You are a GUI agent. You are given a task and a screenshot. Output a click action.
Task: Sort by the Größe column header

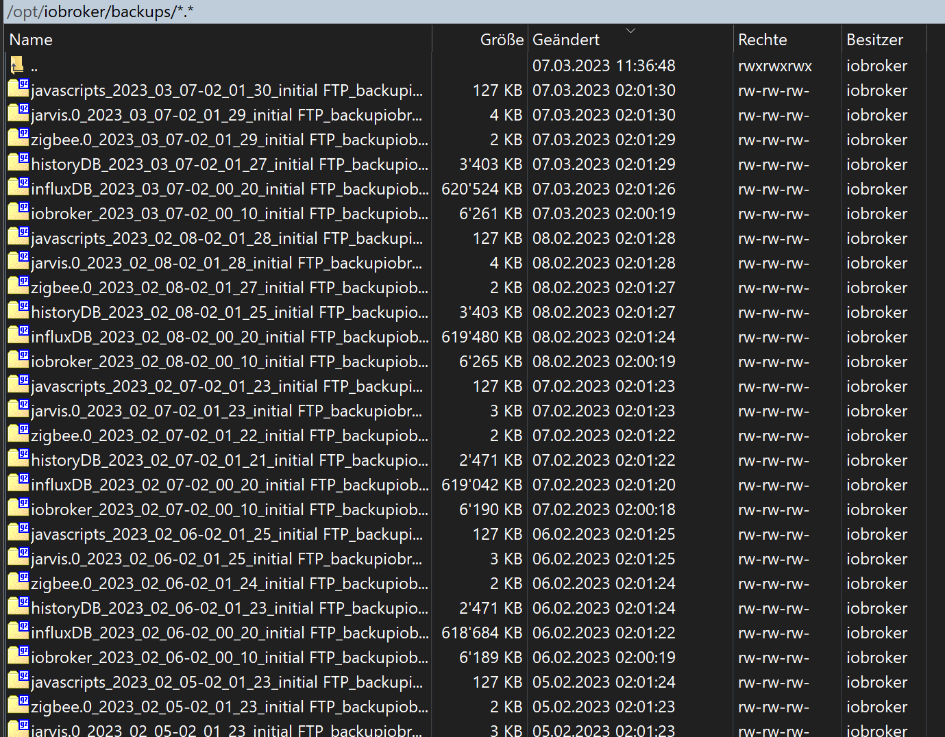tap(480, 40)
